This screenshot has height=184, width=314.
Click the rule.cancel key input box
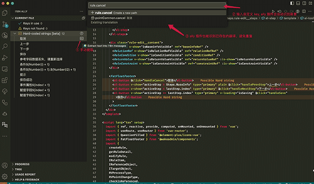click(x=157, y=5)
